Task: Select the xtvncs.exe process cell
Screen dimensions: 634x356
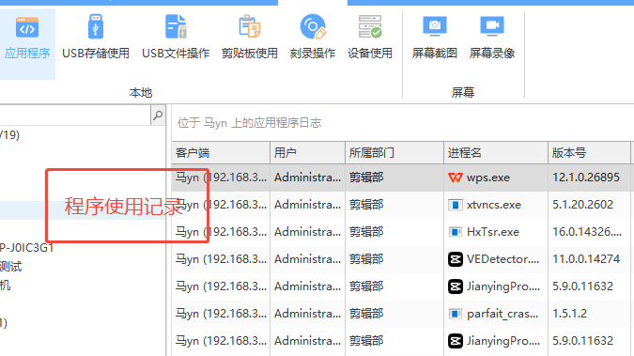Action: (496, 205)
